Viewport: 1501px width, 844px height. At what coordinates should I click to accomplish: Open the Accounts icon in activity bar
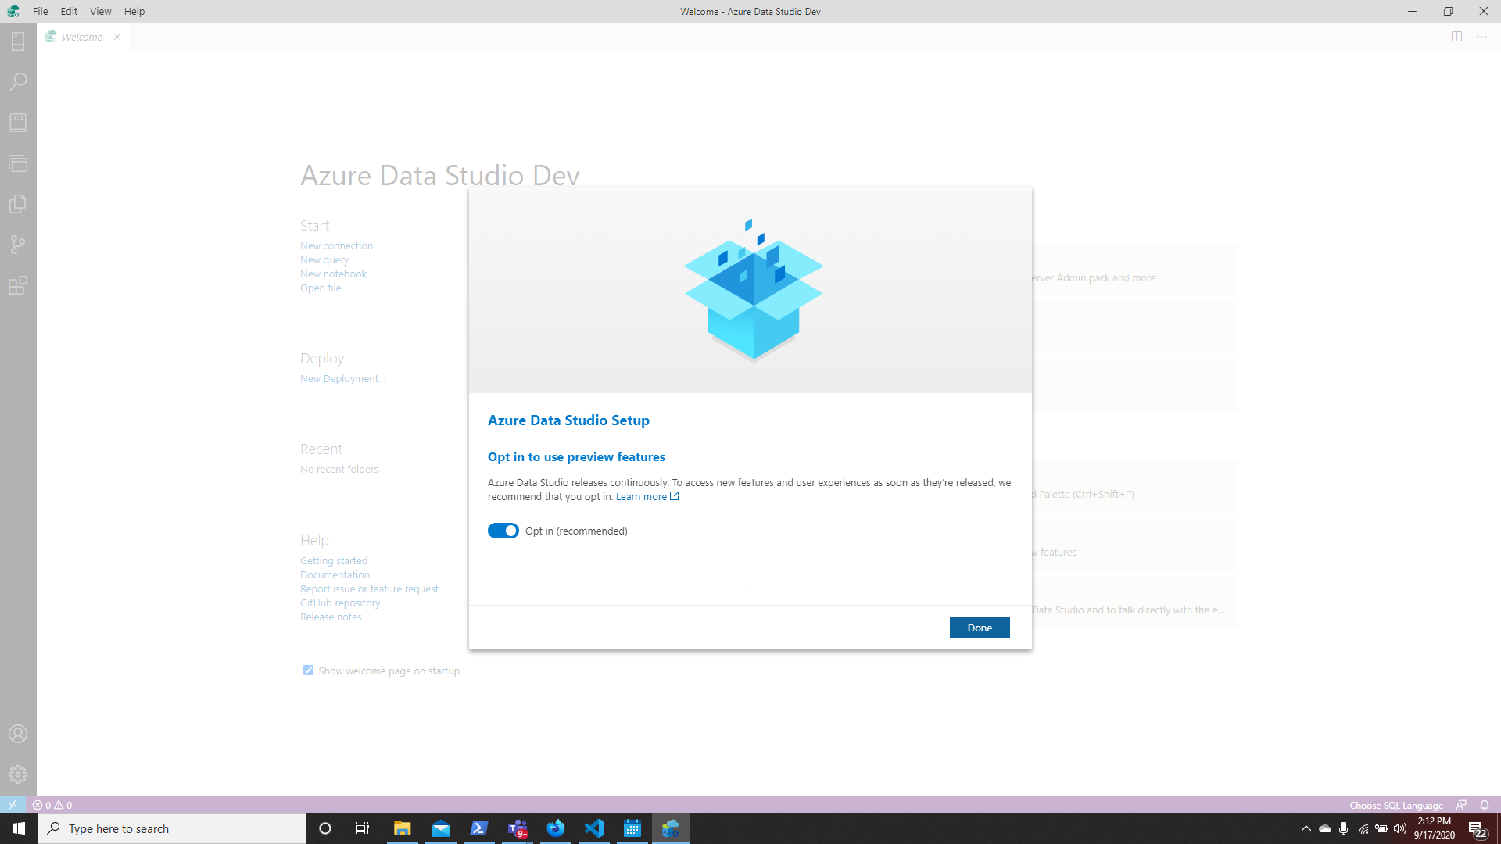18,734
